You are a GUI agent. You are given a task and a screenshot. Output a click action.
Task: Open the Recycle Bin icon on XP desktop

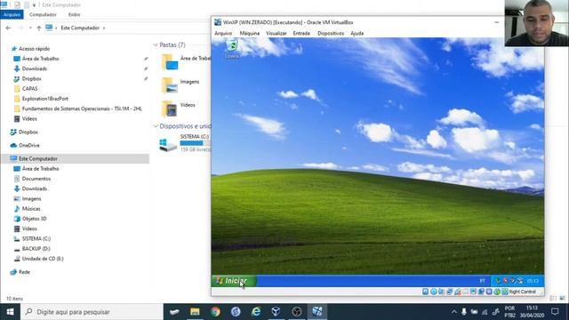click(x=232, y=49)
